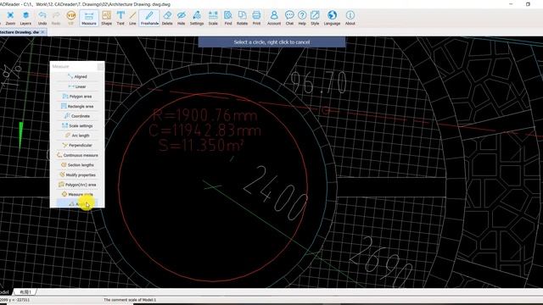
Task: Select Perpendicular measurement
Action: 77,145
